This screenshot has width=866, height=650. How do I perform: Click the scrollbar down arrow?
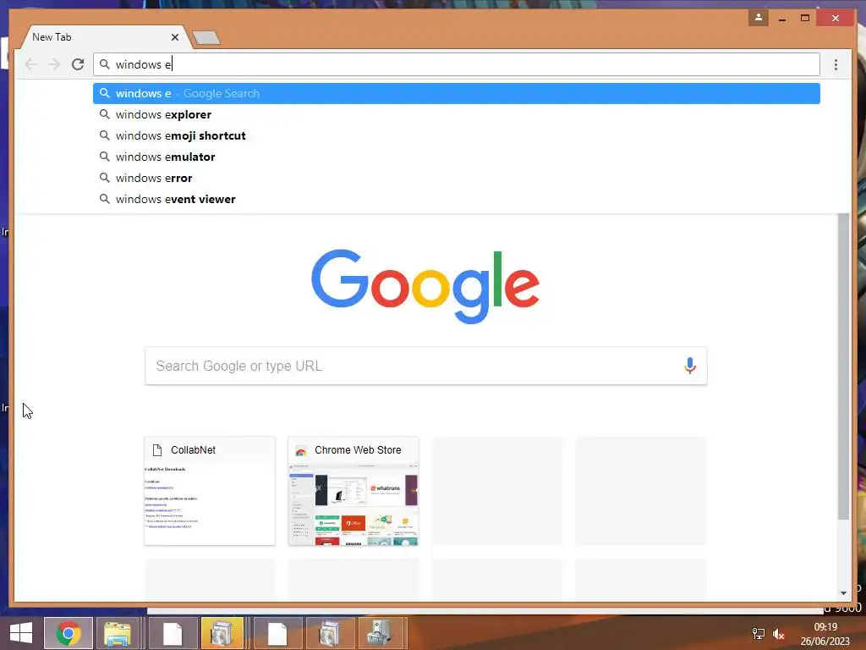click(843, 593)
